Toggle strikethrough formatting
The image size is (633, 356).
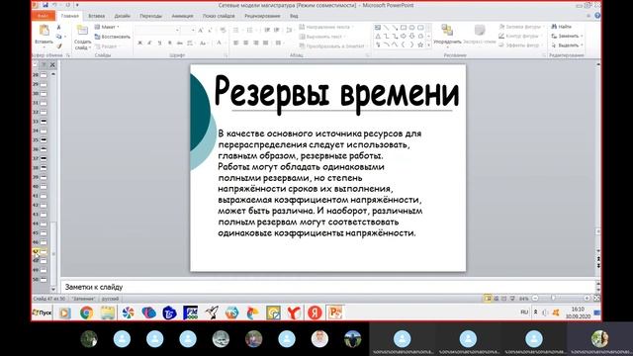(180, 43)
